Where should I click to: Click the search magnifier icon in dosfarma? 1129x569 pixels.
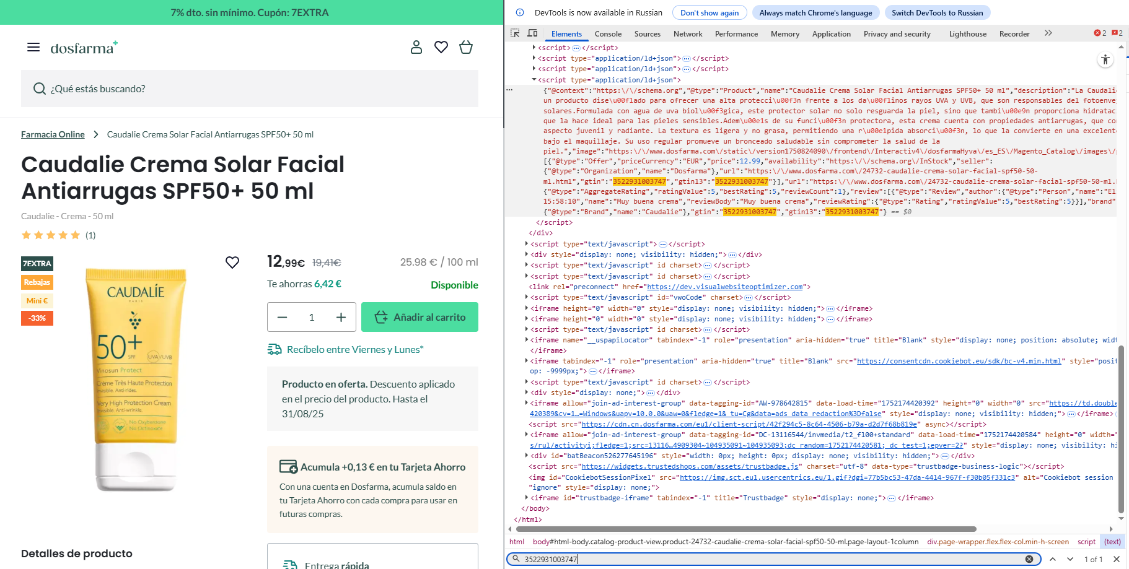coord(40,89)
